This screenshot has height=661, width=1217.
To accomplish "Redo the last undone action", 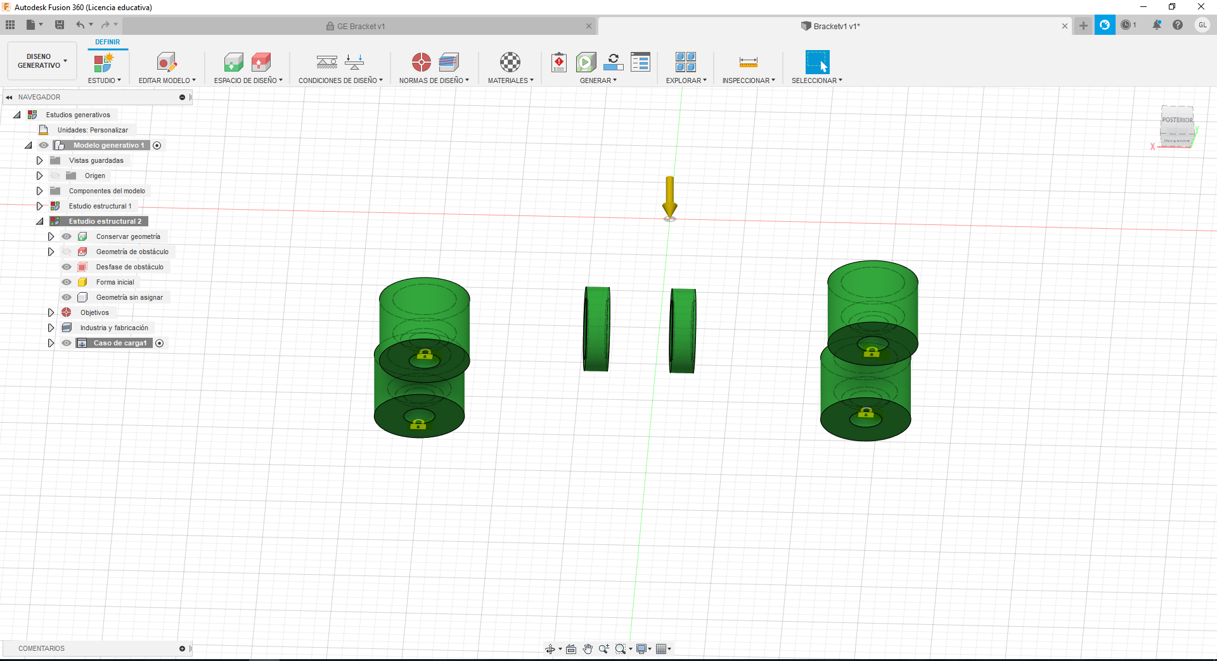I will [x=105, y=25].
